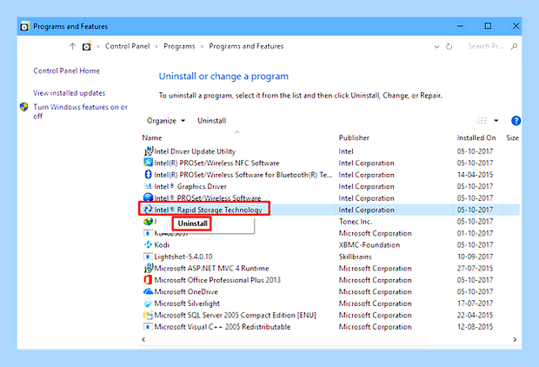Click the Microsoft OneDrive cloud icon
The height and width of the screenshot is (367, 539).
(x=148, y=291)
